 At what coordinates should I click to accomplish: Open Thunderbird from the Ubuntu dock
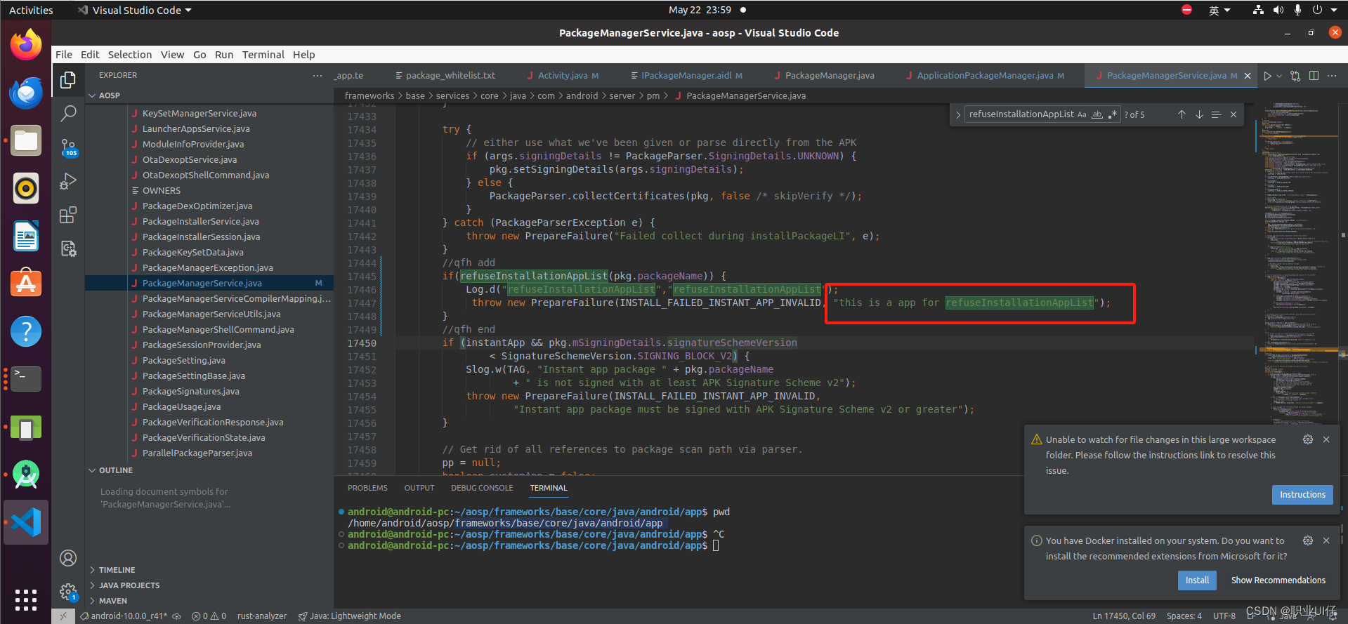tap(26, 93)
